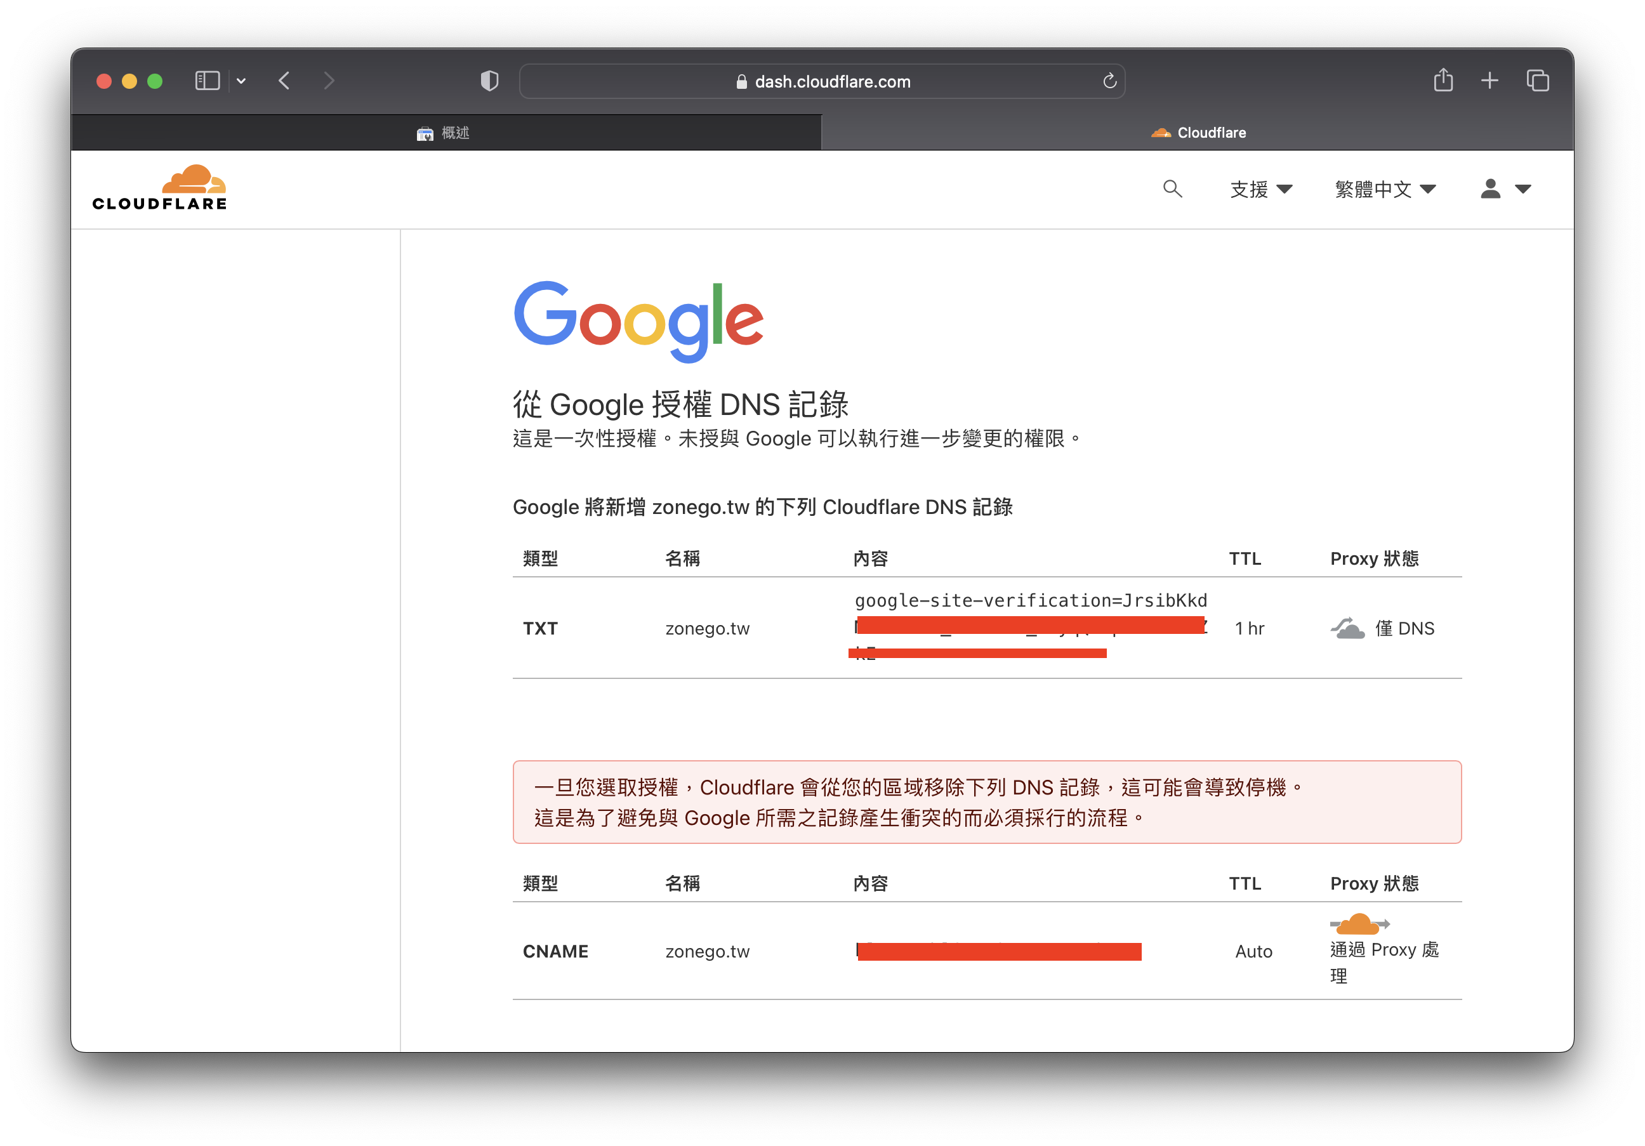Viewport: 1645px width, 1146px height.
Task: Click the dash.cloudflare.com address bar
Action: click(822, 81)
